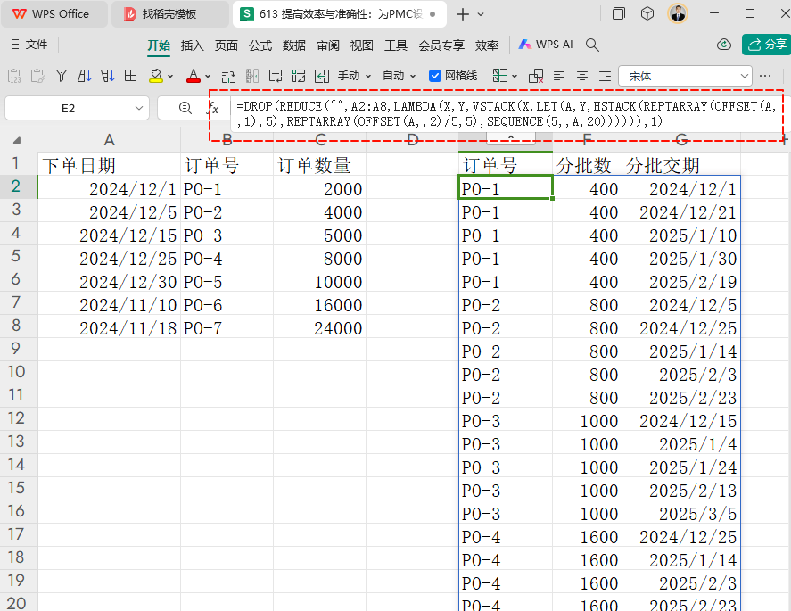Click the align center icon
Image resolution: width=791 pixels, height=611 pixels.
pyautogui.click(x=582, y=76)
